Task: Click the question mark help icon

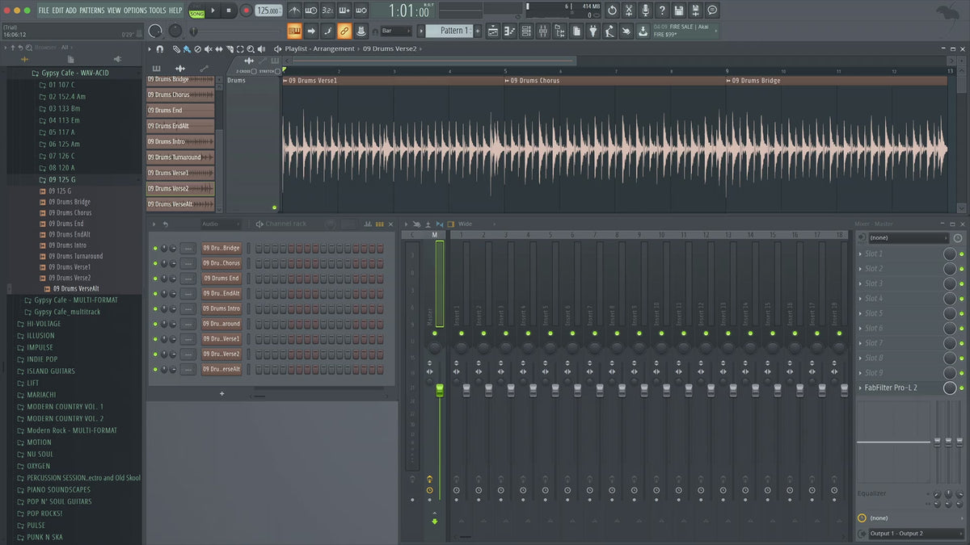Action: pos(662,10)
